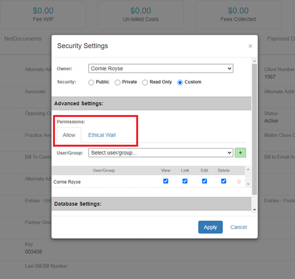Expand the Select user/group dropdown
Image resolution: width=295 pixels, height=279 pixels.
(161, 153)
